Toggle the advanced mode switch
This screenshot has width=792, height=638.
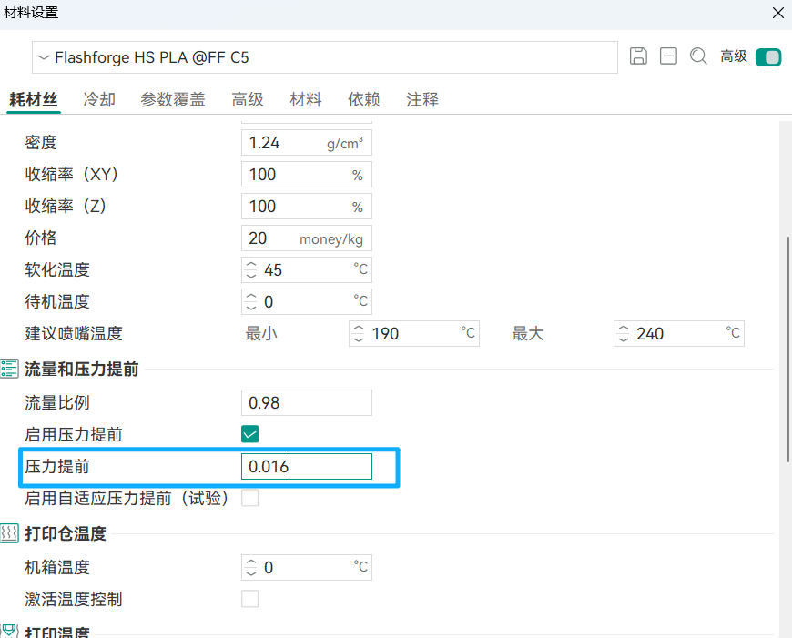[x=768, y=57]
